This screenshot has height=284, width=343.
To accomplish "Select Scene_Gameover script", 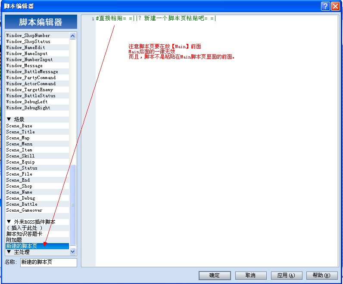I will coord(37,210).
